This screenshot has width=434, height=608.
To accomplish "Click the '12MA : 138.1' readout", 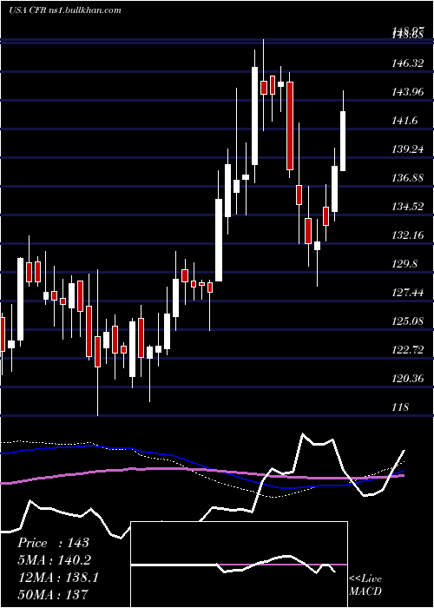I will click(x=58, y=578).
